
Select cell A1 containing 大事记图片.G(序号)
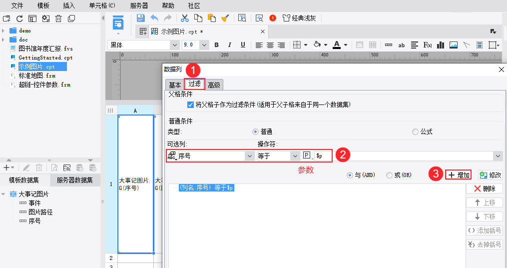coord(135,184)
